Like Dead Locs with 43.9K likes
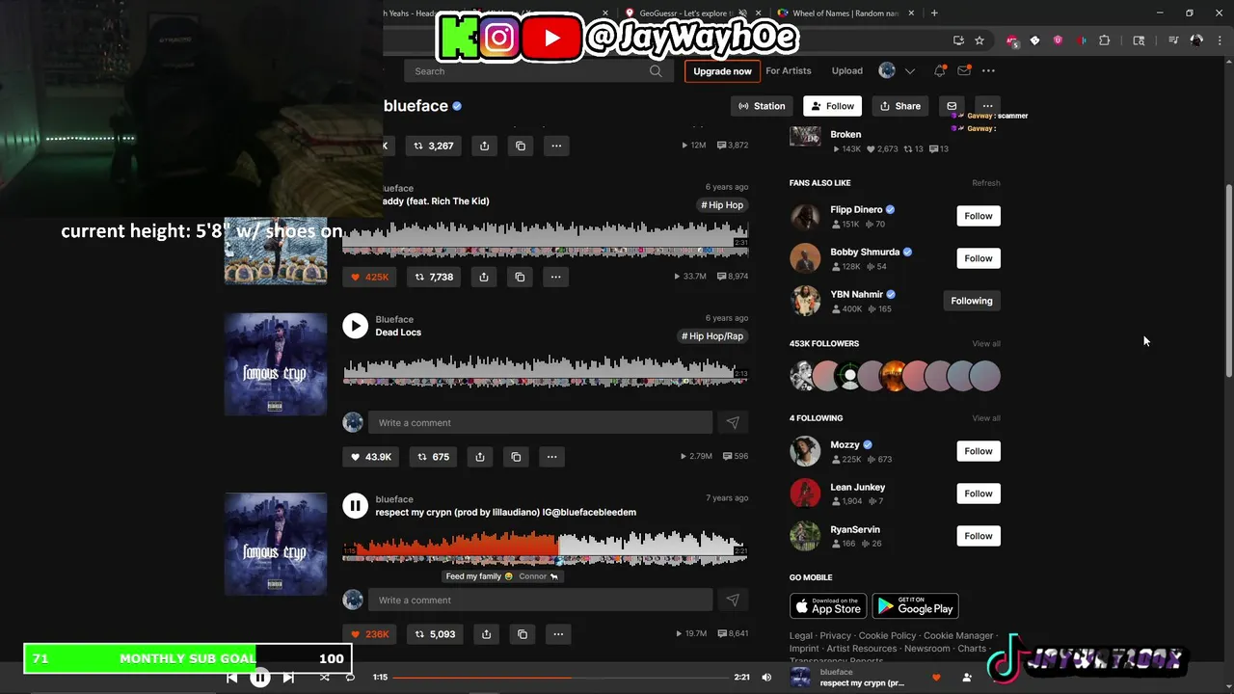This screenshot has width=1234, height=694. [370, 457]
